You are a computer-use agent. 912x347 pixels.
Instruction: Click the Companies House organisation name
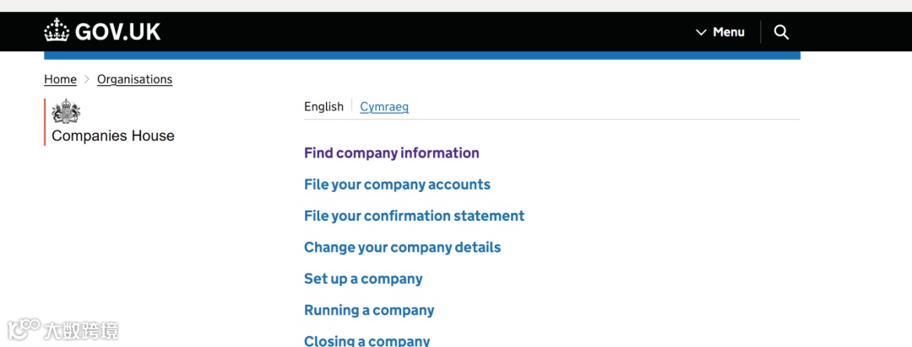point(113,136)
